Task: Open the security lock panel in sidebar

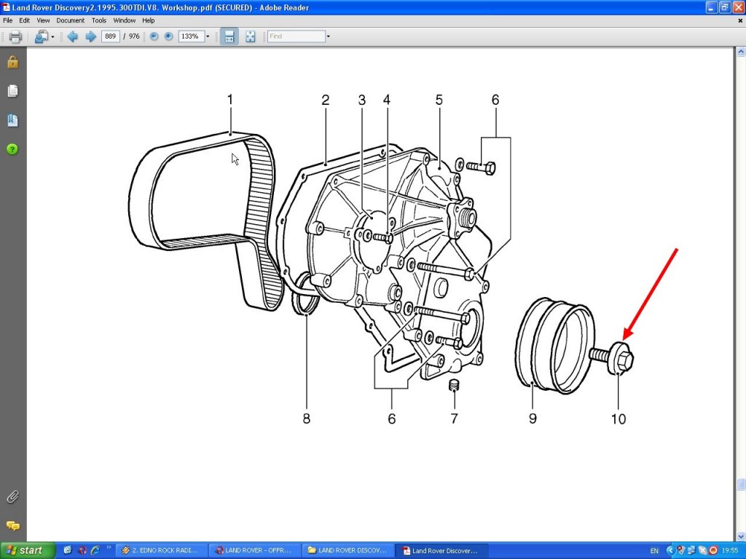Action: (x=12, y=63)
